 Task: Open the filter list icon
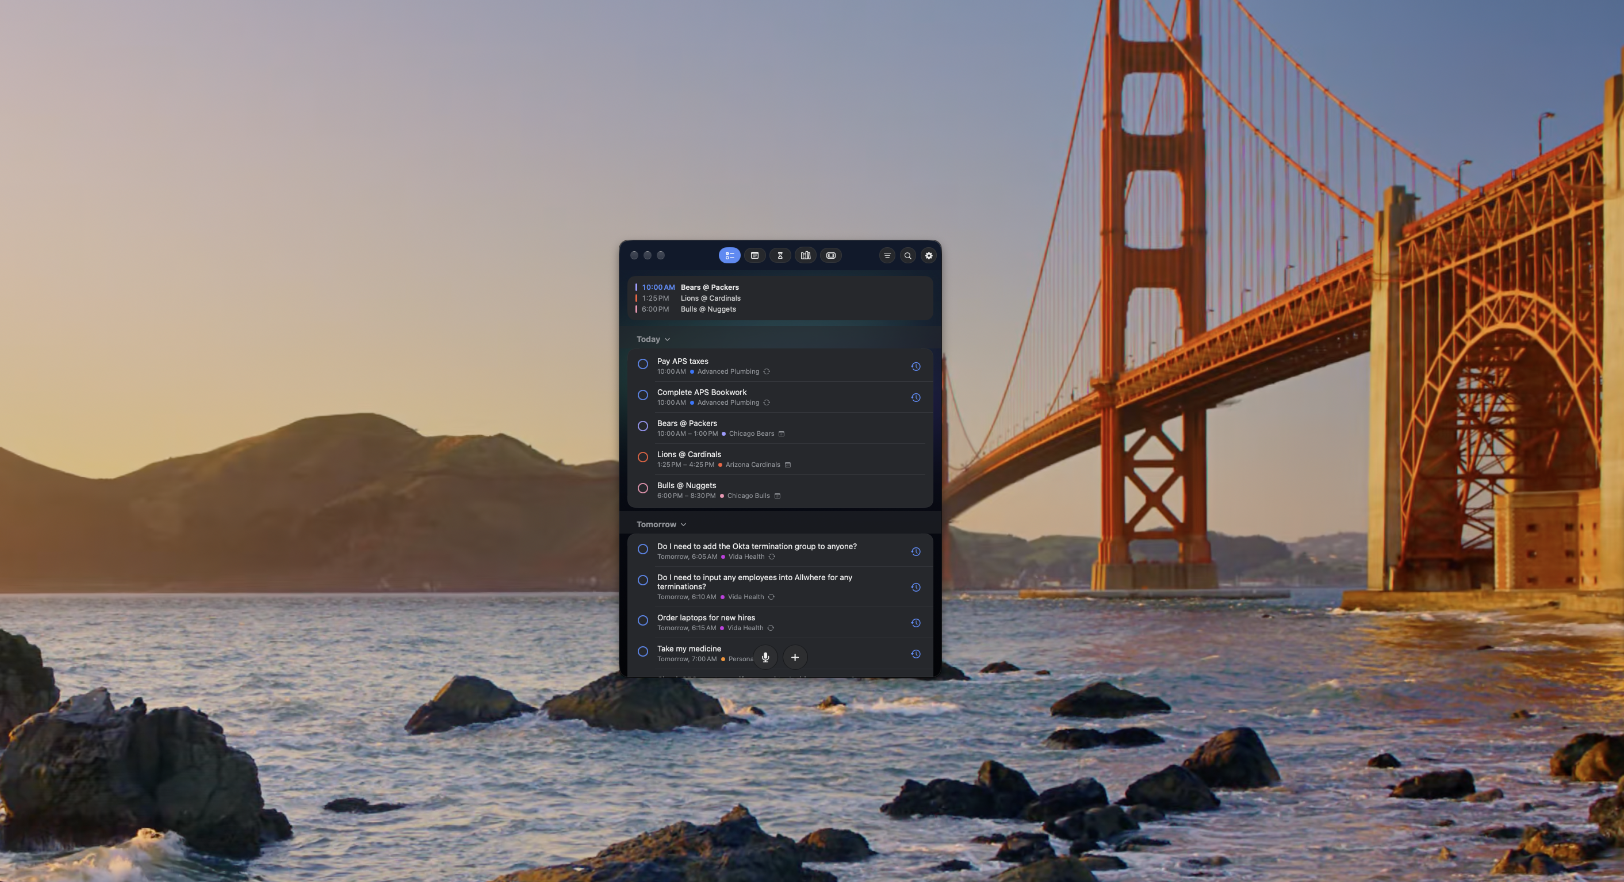click(x=887, y=255)
